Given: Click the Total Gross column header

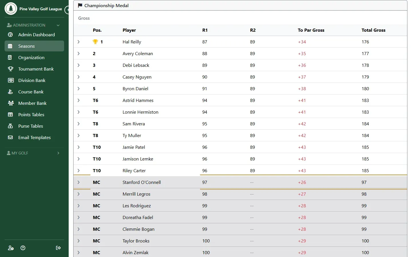Looking at the screenshot, I should tap(373, 30).
